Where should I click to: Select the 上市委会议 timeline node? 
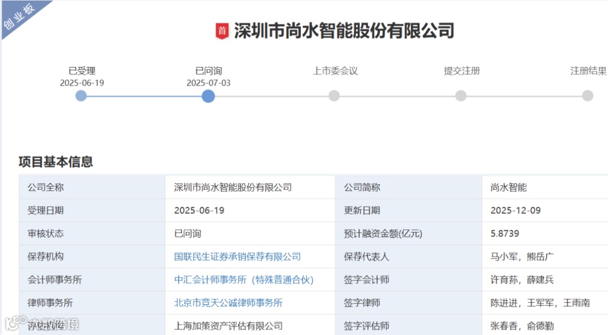point(334,96)
